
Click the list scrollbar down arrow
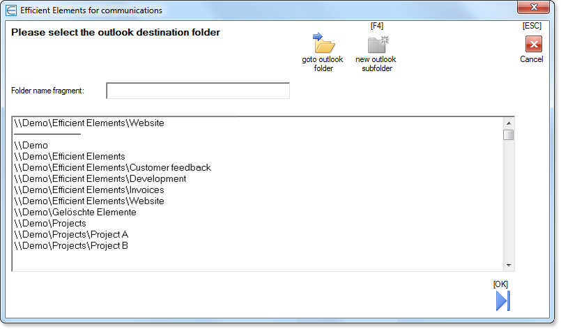(509, 265)
